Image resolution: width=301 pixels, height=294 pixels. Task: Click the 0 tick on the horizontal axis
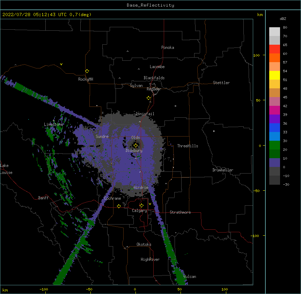135,289
